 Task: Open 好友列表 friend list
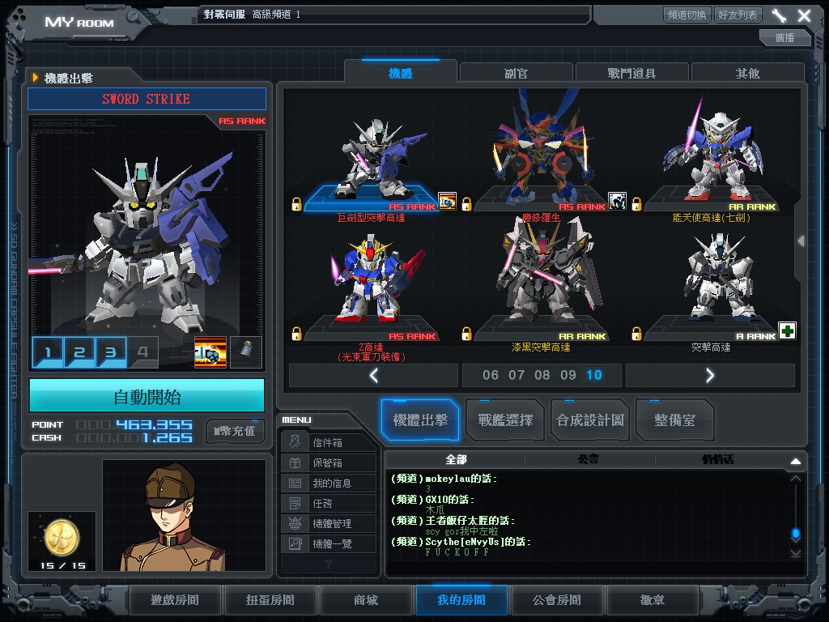click(x=738, y=15)
